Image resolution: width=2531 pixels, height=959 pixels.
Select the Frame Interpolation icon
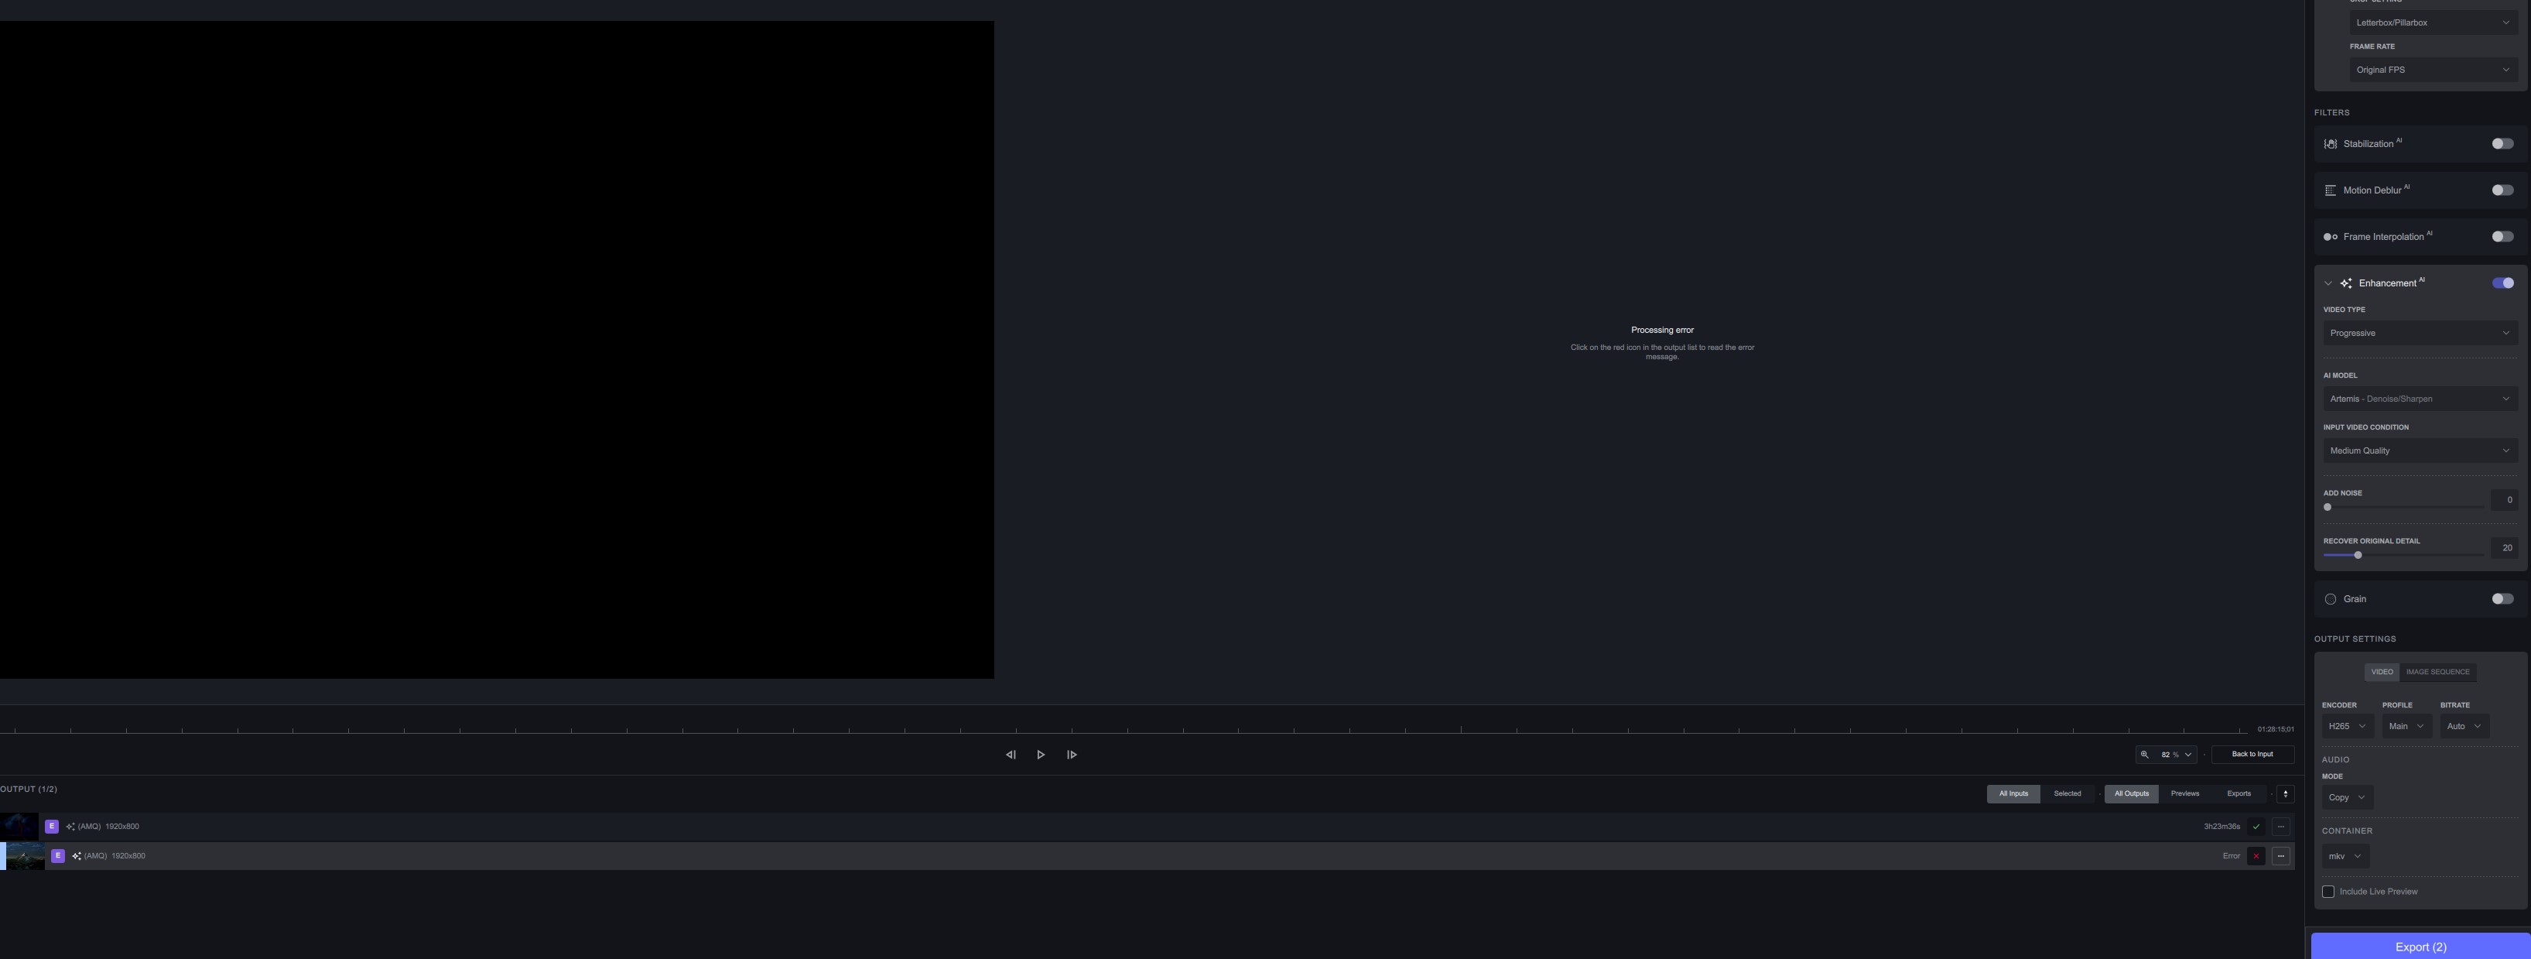point(2328,236)
